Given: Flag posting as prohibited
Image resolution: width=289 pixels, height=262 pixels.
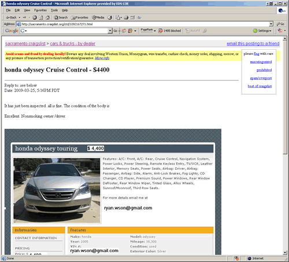Looking at the screenshot, I should tap(264, 70).
